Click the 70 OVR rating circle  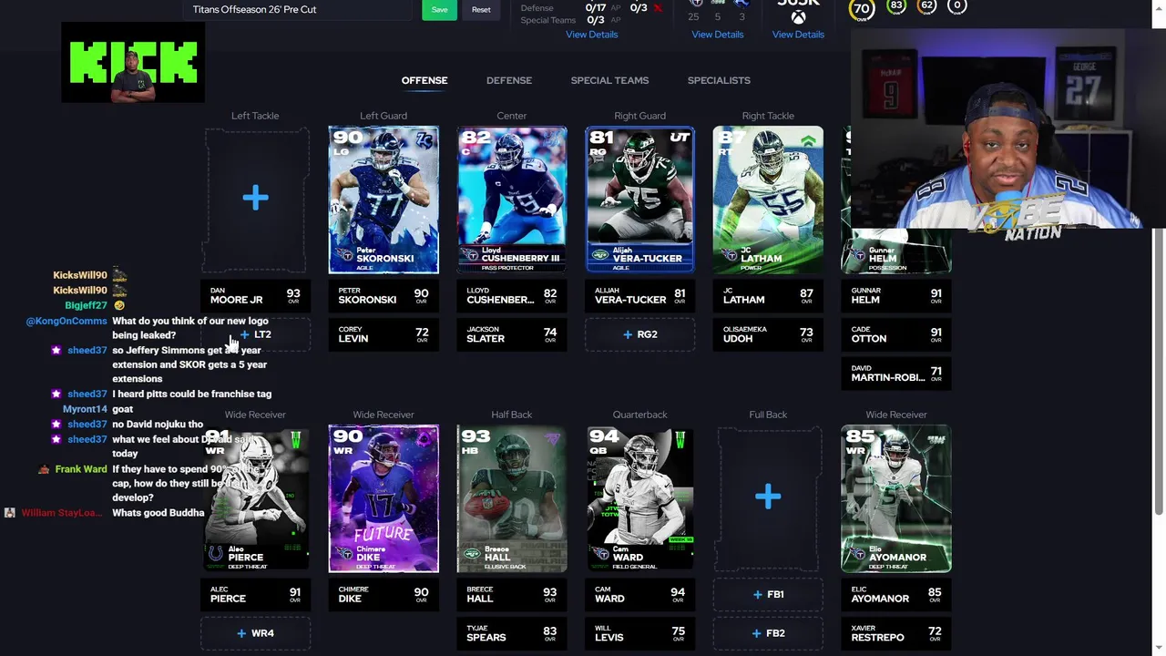click(x=862, y=9)
